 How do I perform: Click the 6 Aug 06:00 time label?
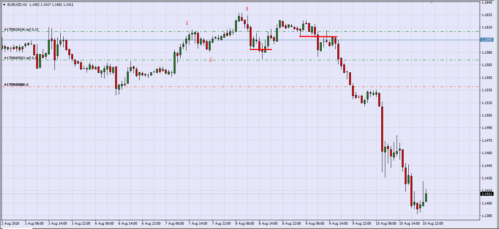(x=105, y=223)
